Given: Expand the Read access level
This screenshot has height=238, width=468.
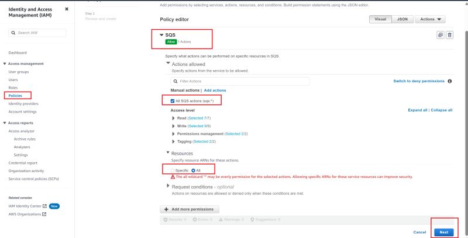Looking at the screenshot, I should [x=173, y=118].
